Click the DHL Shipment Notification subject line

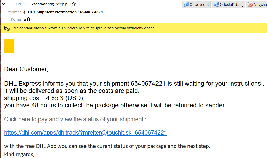[65, 12]
